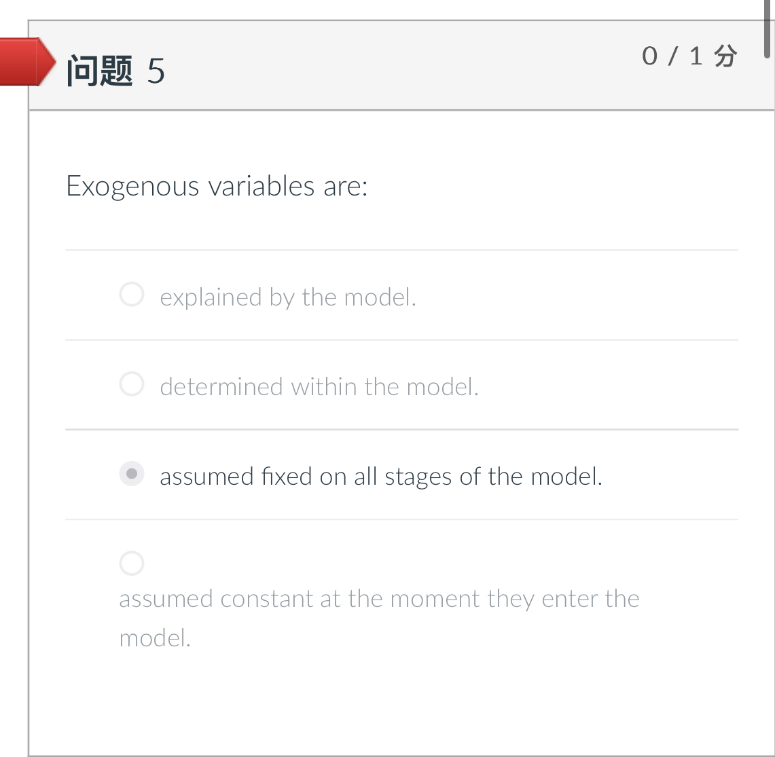Screen dimensions: 775x757
Task: Click the score indicator "0 / 1 分"
Action: [x=690, y=57]
